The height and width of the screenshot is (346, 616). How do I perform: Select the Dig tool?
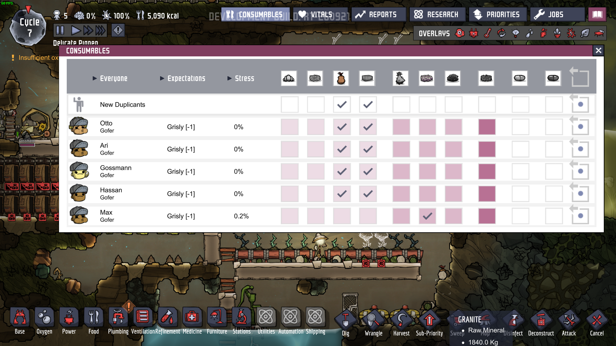346,320
